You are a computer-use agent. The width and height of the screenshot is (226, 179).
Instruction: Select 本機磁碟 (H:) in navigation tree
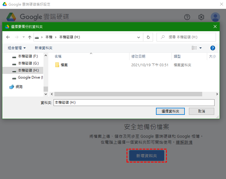tap(23, 70)
